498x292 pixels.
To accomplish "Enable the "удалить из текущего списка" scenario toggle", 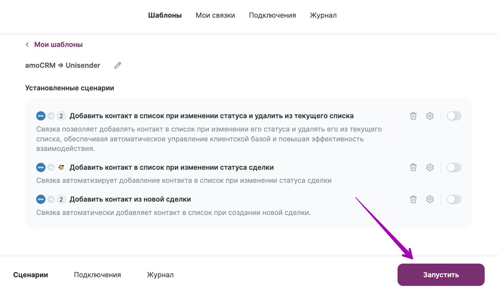I will tap(454, 116).
